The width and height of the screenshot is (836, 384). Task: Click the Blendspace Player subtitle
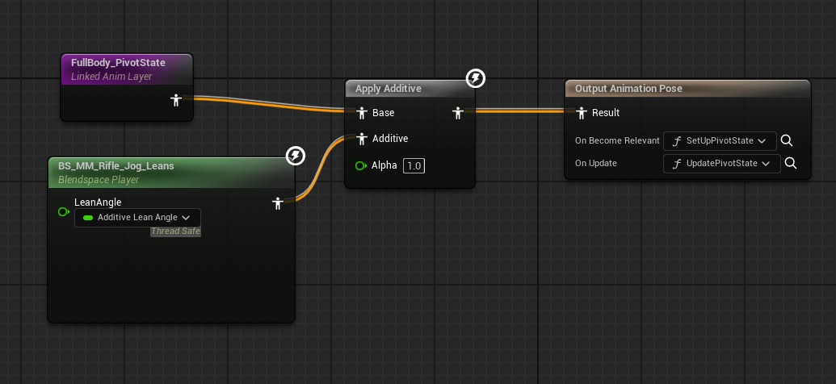(99, 180)
